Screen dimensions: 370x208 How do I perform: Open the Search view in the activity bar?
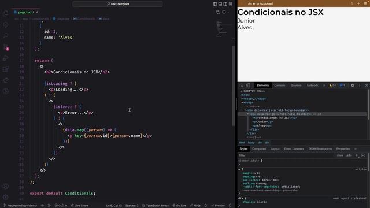pos(6,36)
